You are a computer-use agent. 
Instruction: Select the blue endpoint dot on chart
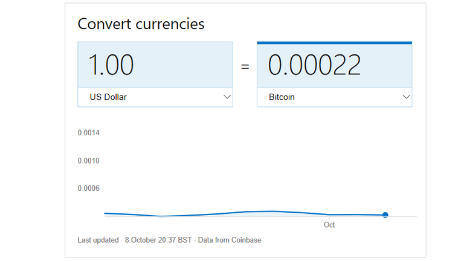point(385,215)
